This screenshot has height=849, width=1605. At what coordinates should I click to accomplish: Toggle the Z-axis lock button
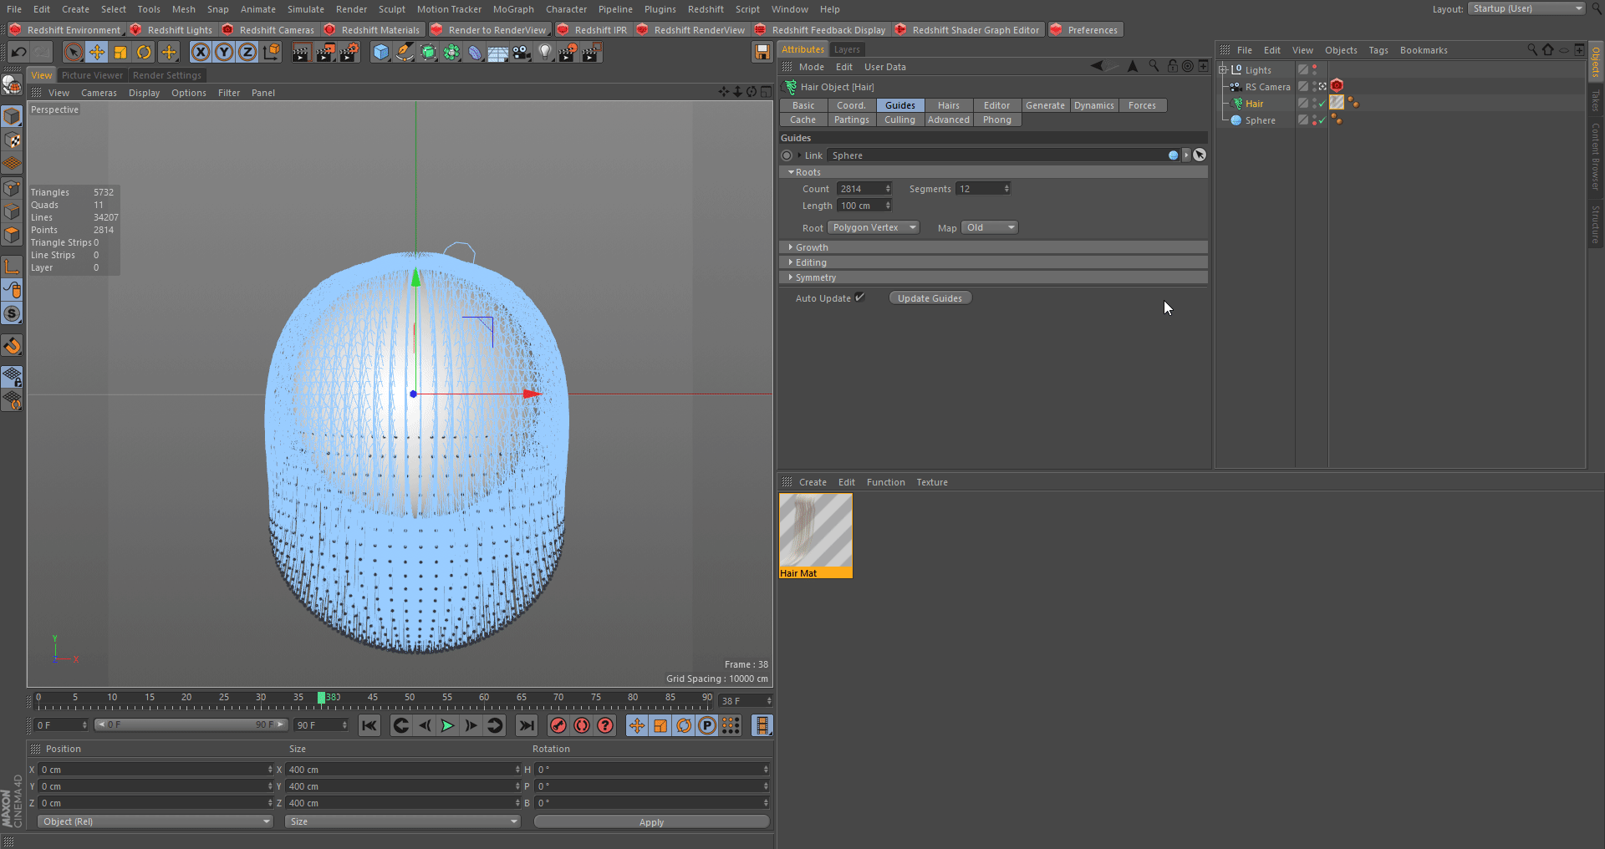247,53
